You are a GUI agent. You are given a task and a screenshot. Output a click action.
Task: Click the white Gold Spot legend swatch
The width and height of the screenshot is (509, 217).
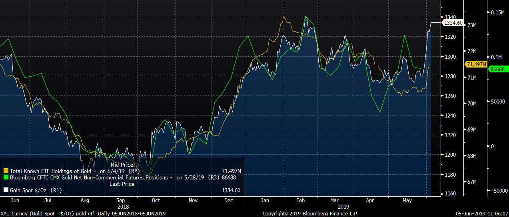[6, 190]
